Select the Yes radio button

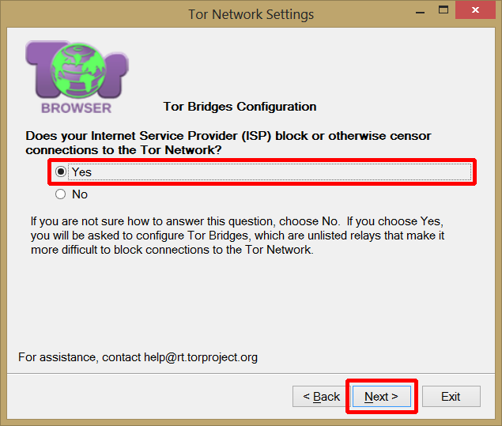click(61, 172)
